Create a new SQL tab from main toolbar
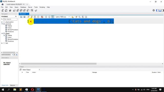164x92 pixels. (x=3, y=10)
